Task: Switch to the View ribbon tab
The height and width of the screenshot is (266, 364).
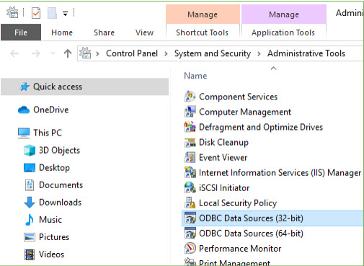Action: click(144, 32)
